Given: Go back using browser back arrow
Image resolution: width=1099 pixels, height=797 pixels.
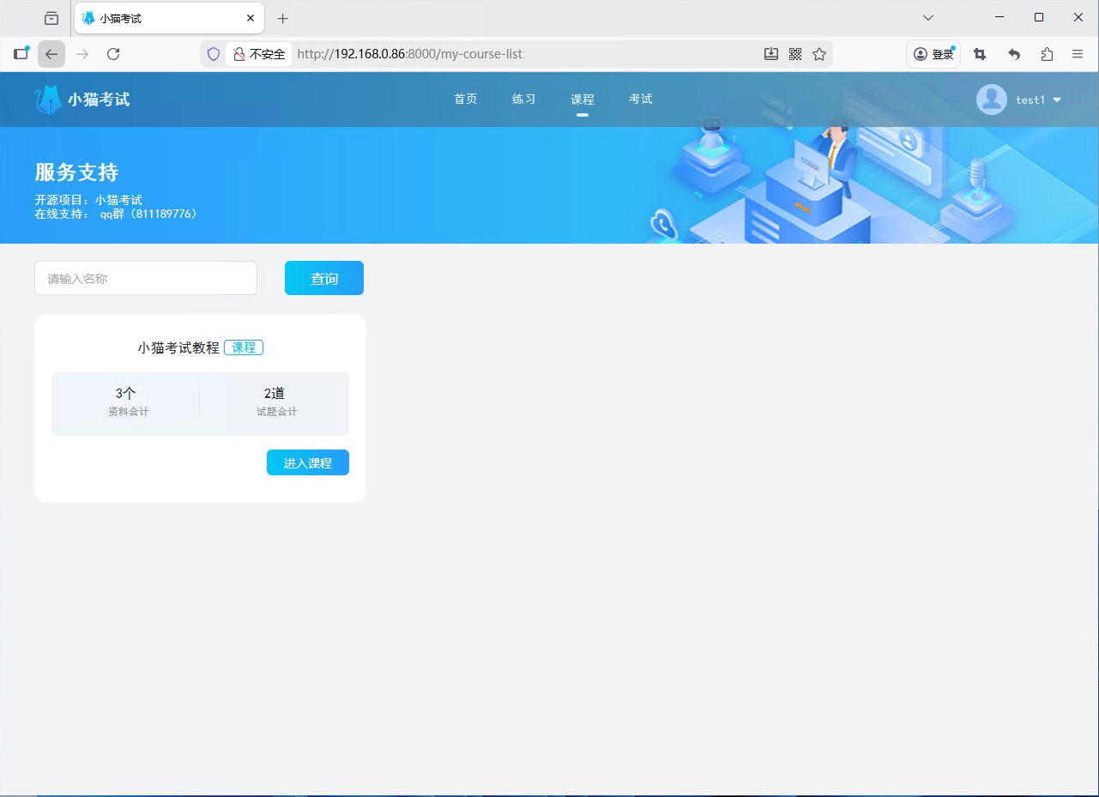Looking at the screenshot, I should coord(51,54).
